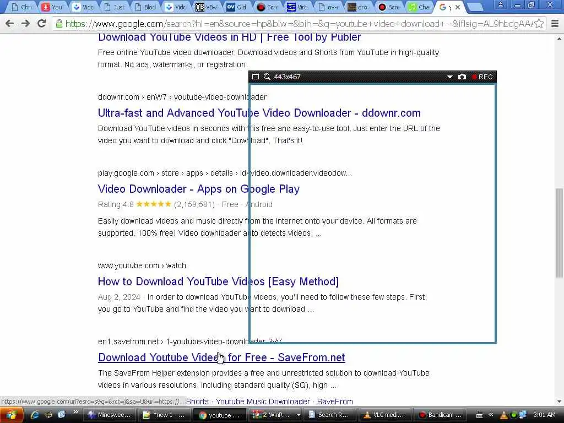The height and width of the screenshot is (423, 564).
Task: Open the Windows Start button
Action: tap(12, 415)
